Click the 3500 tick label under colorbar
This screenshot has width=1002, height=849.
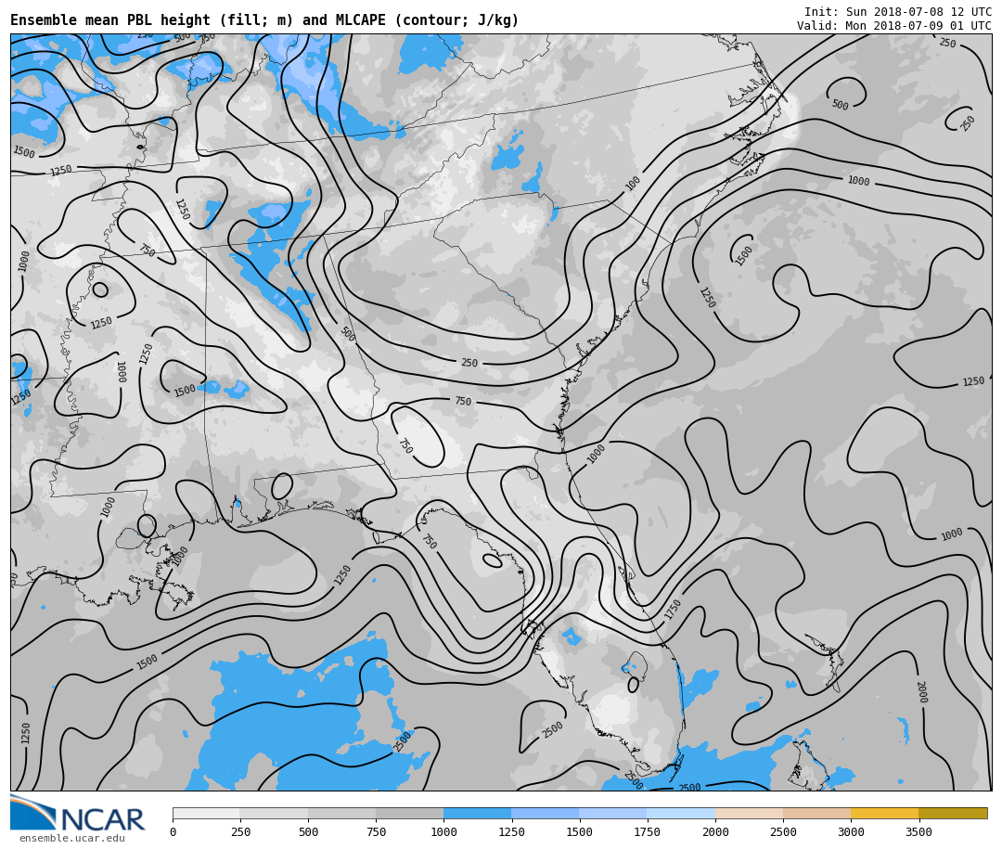pos(918,832)
